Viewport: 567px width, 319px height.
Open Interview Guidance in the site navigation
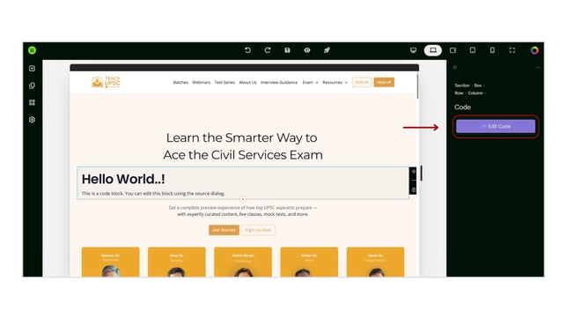[x=279, y=83]
